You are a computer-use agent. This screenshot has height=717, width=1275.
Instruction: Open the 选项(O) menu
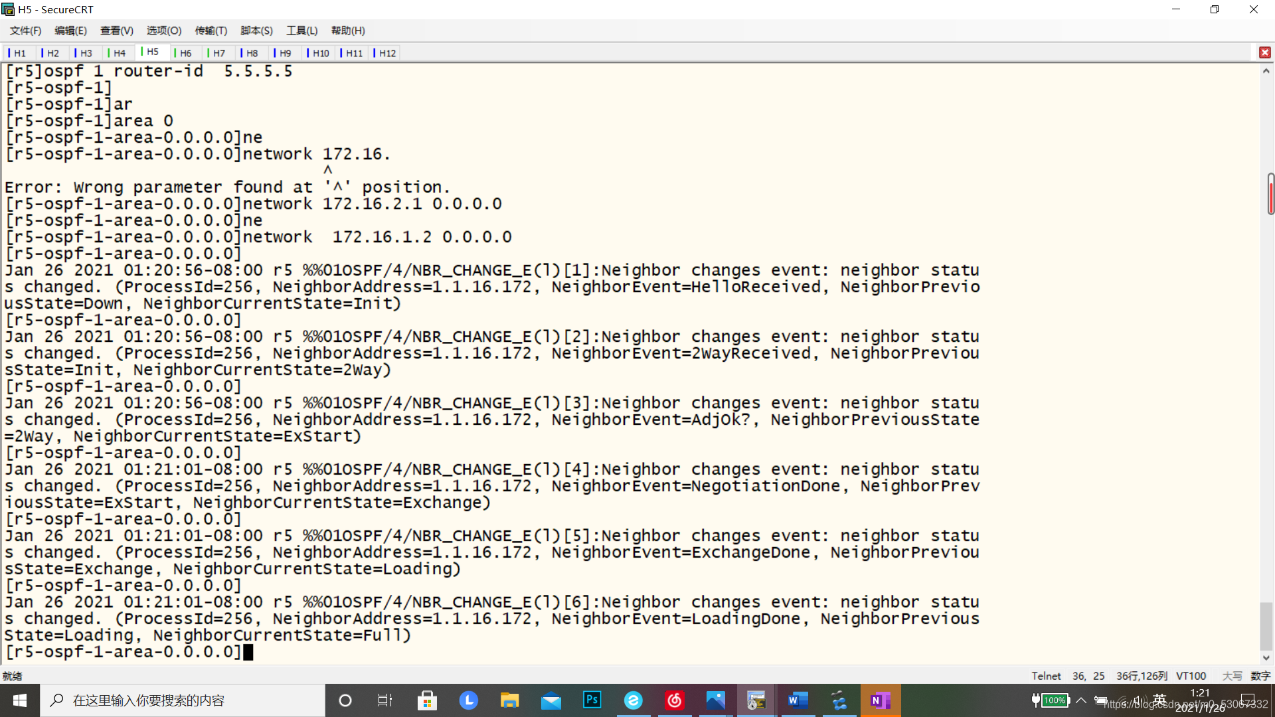[163, 31]
